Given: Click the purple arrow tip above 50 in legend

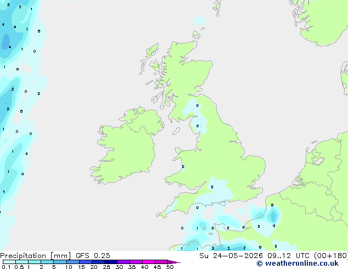Looking at the screenshot, I should click(173, 262).
